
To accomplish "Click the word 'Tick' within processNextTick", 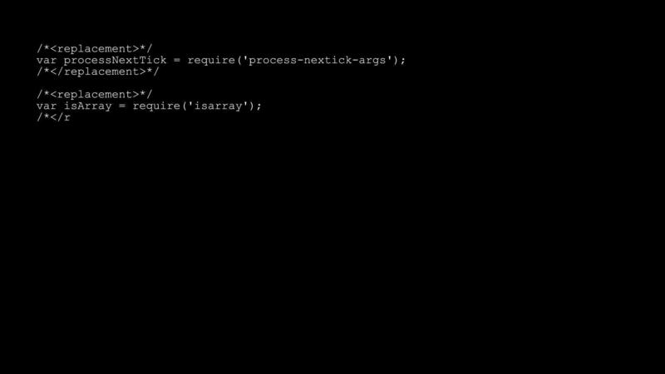I will (x=153, y=60).
